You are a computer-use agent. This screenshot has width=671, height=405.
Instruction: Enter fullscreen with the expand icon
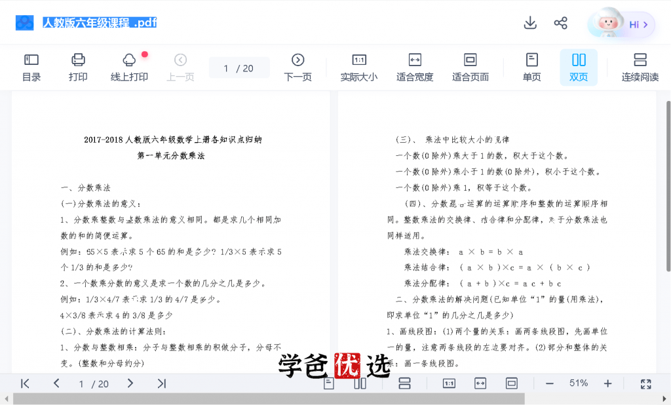pyautogui.click(x=645, y=384)
